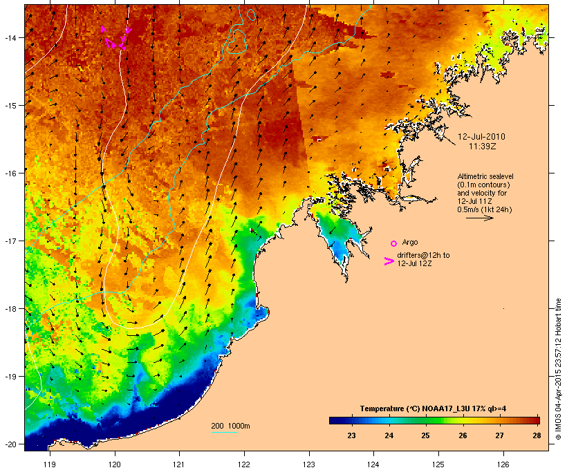Click the latitude axis label -15
Viewport: 567px width, 470px height.
tap(10, 106)
